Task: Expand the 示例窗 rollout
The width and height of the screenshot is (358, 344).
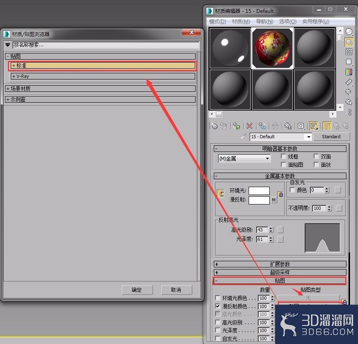Action: tap(100, 99)
